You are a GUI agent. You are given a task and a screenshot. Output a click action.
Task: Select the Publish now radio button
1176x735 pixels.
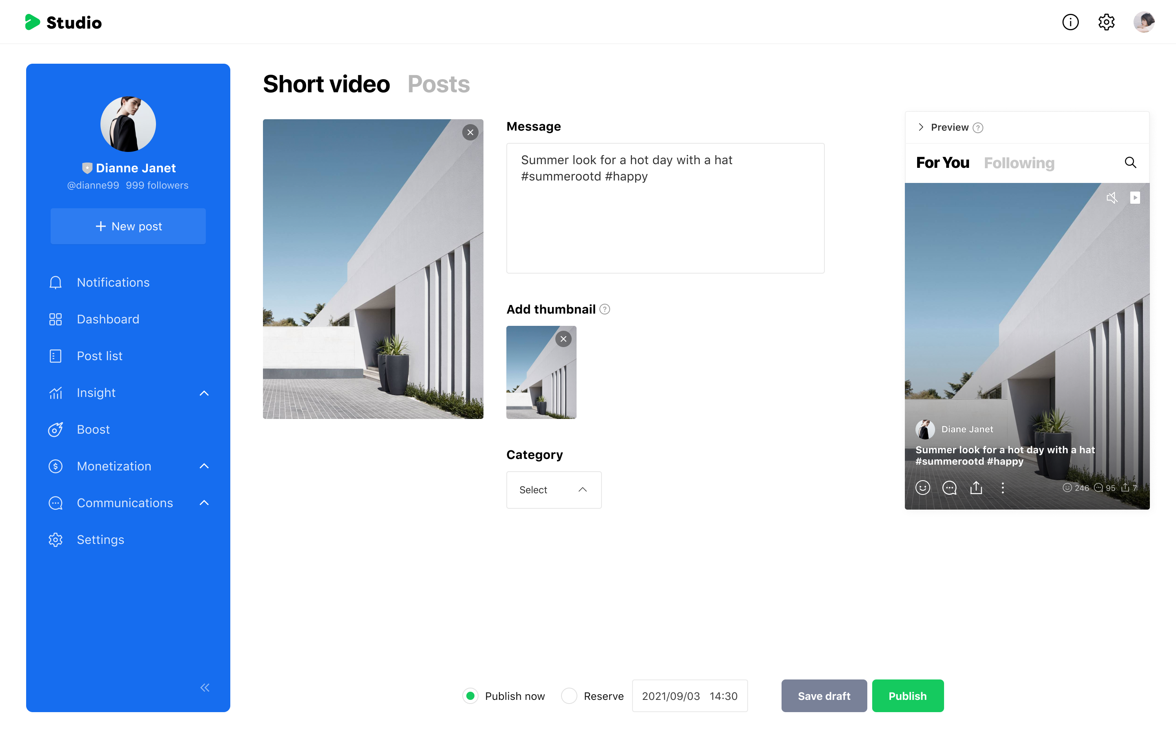pyautogui.click(x=470, y=696)
